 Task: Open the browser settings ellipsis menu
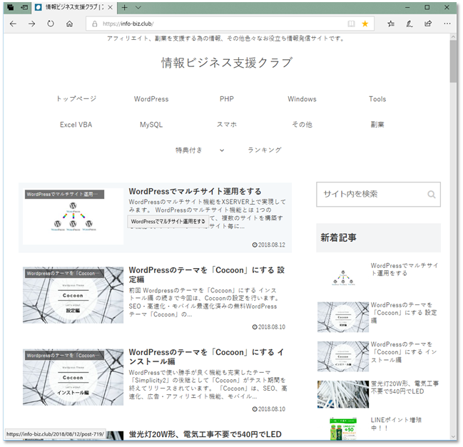(x=447, y=24)
